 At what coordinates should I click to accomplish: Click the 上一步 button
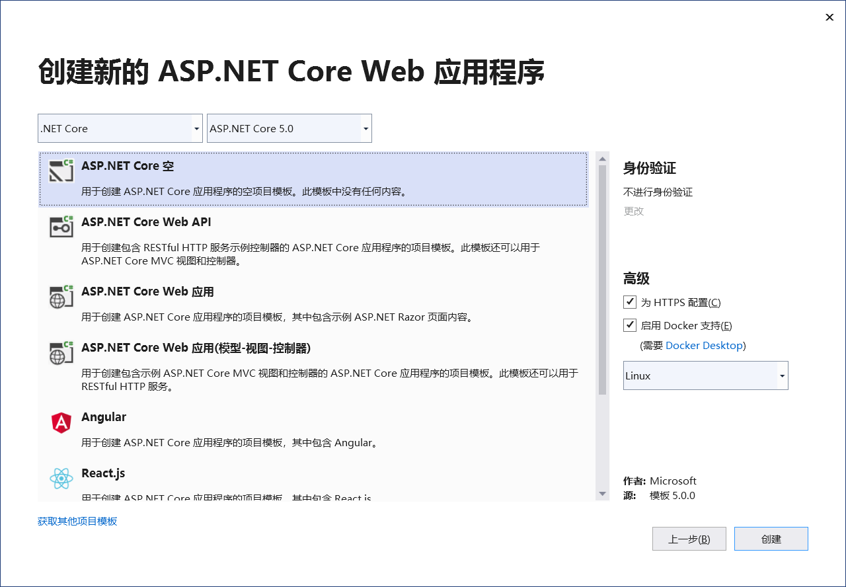tap(689, 539)
